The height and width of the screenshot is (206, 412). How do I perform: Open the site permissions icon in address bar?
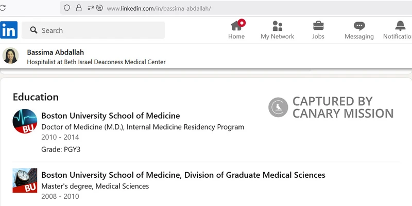point(91,8)
